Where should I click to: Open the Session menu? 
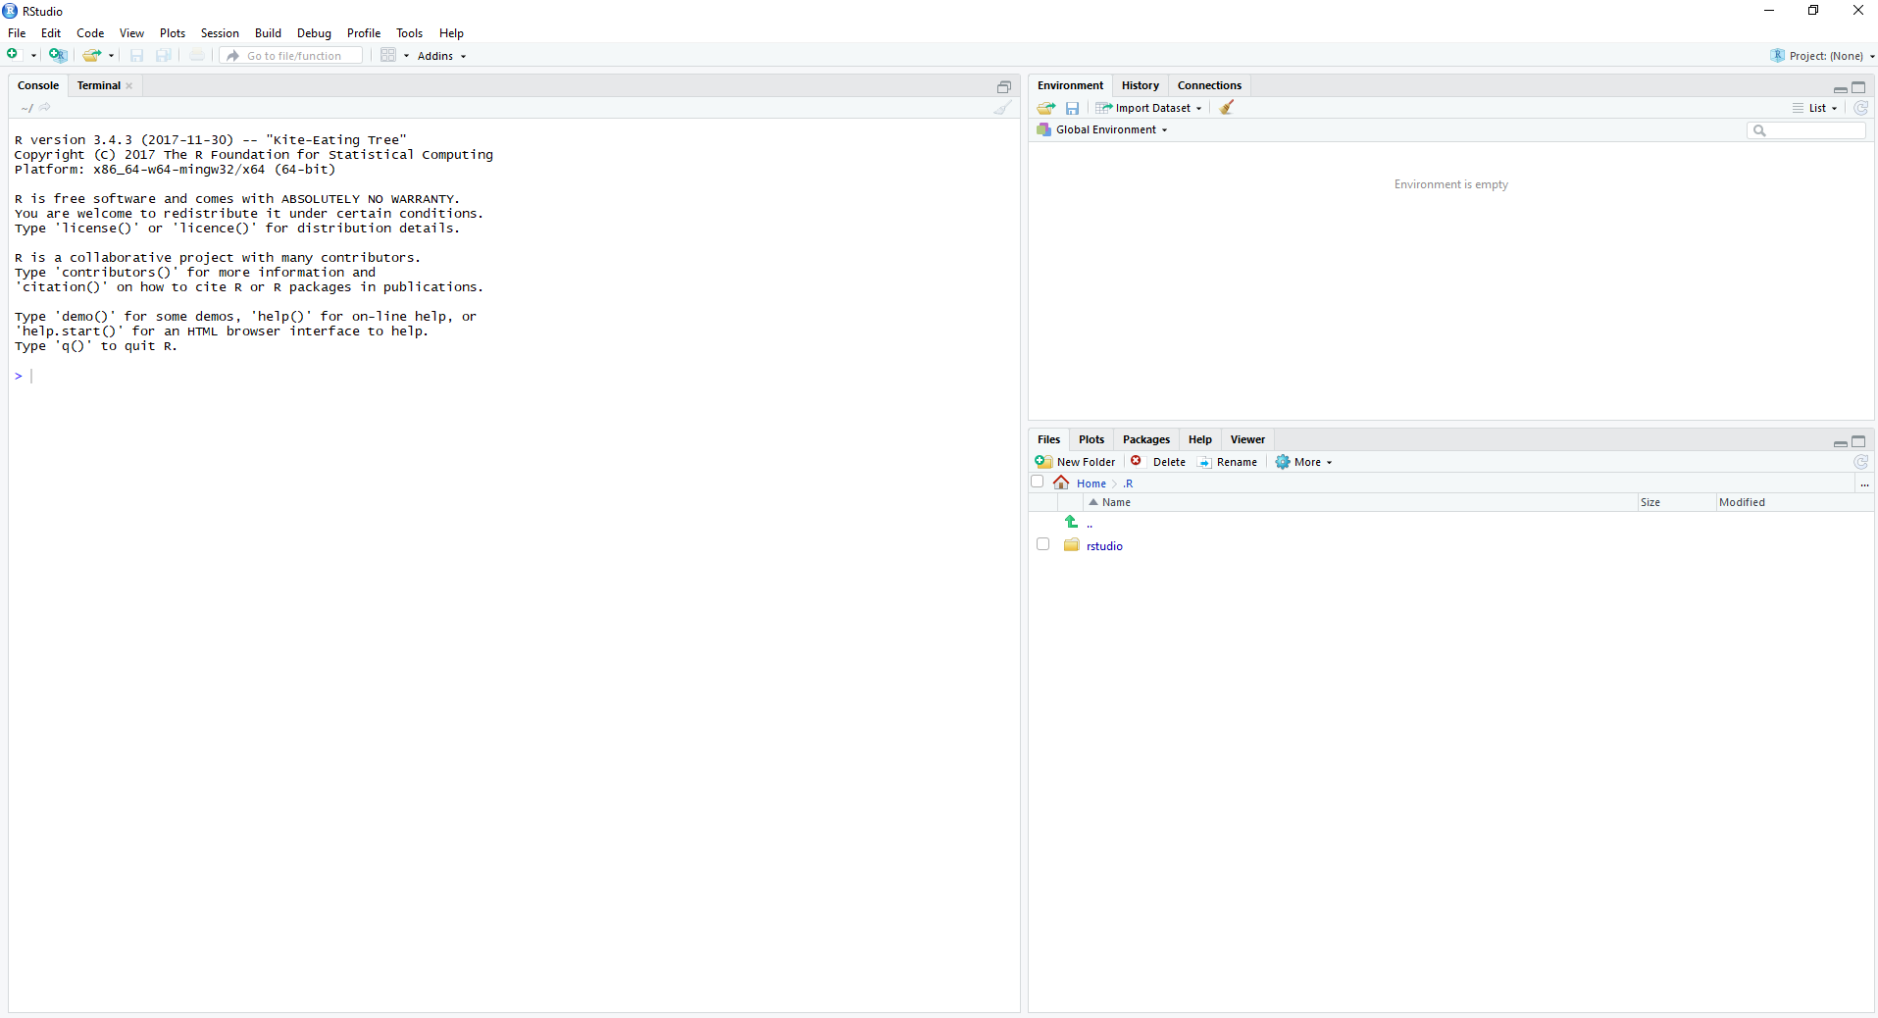220,33
